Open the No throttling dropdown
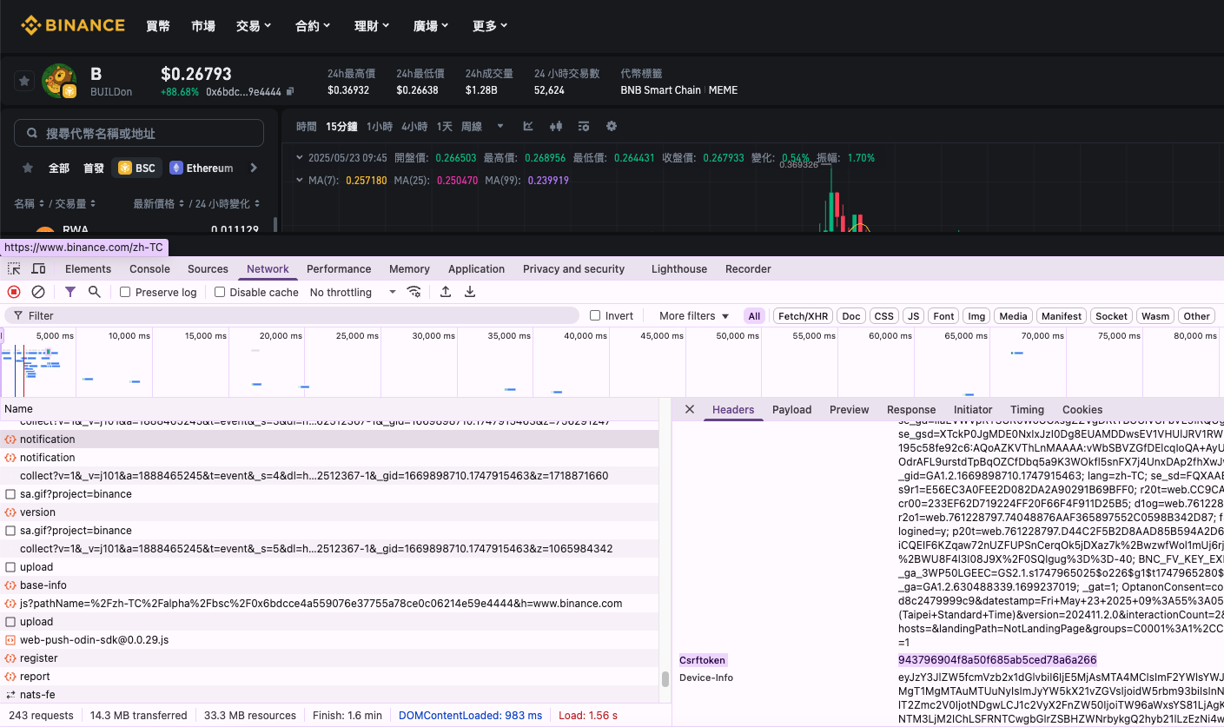The image size is (1224, 727). click(353, 292)
